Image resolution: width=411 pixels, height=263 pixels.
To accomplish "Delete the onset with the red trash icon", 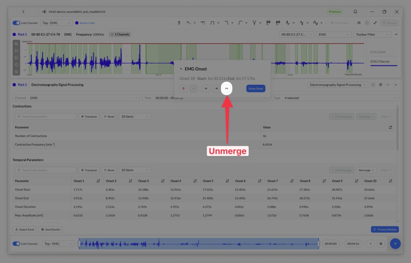I will [183, 88].
